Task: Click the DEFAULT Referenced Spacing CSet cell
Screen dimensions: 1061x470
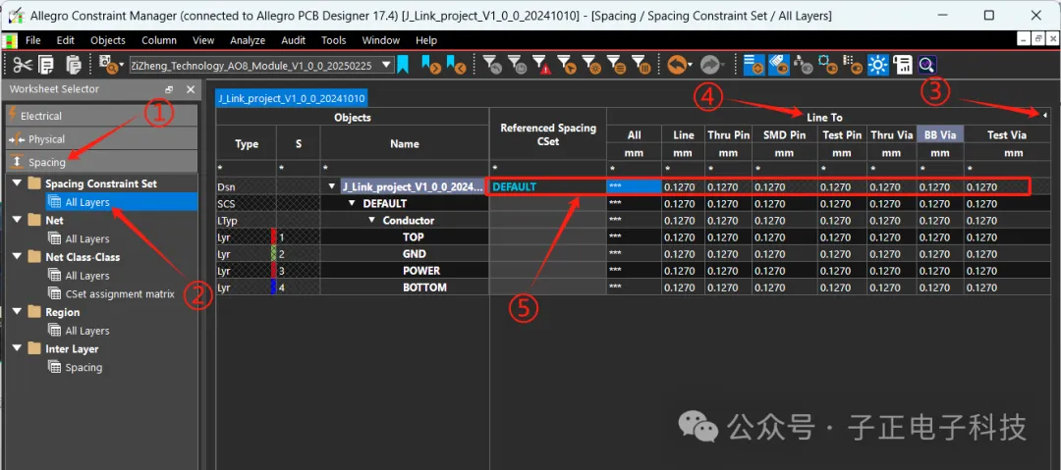Action: pyautogui.click(x=547, y=186)
